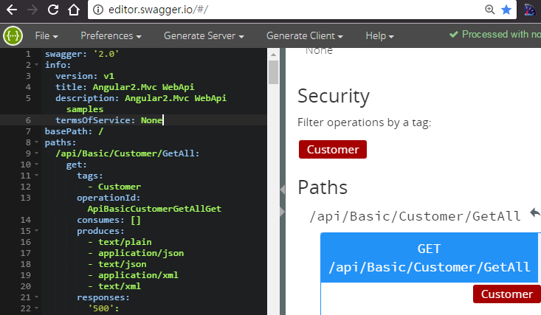The width and height of the screenshot is (541, 315).
Task: Fold the responses block at line 21
Action: coord(36,297)
